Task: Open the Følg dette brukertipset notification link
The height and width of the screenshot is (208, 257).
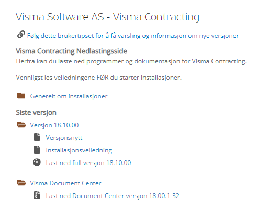Action: (133, 36)
